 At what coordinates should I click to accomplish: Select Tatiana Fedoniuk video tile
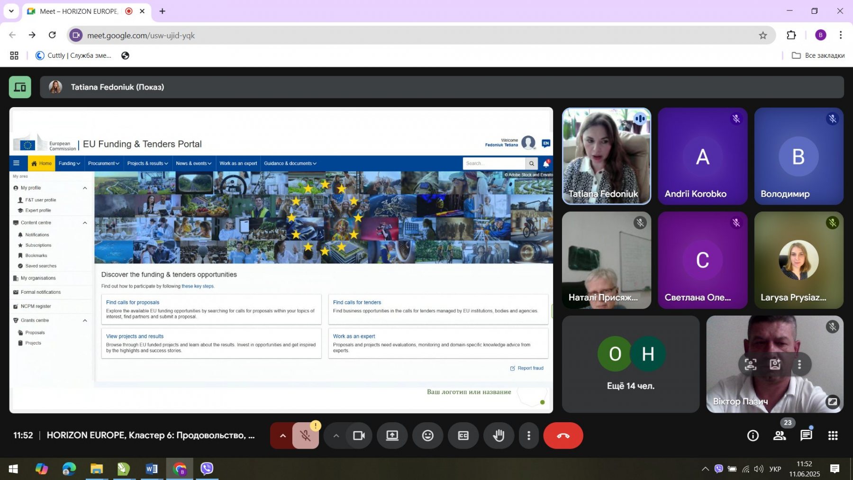[x=607, y=156]
